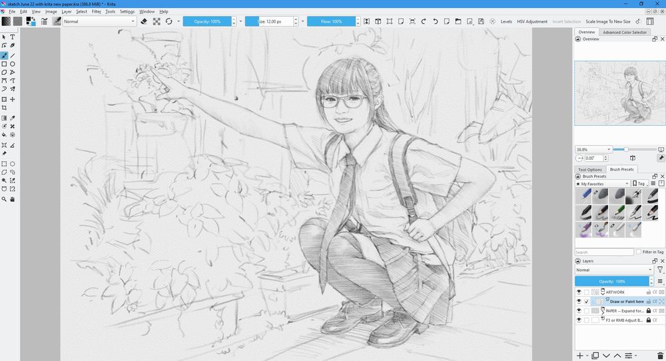The width and height of the screenshot is (666, 361).
Task: Toggle Preserve Alpha checkerboard button
Action: pyautogui.click(x=157, y=21)
